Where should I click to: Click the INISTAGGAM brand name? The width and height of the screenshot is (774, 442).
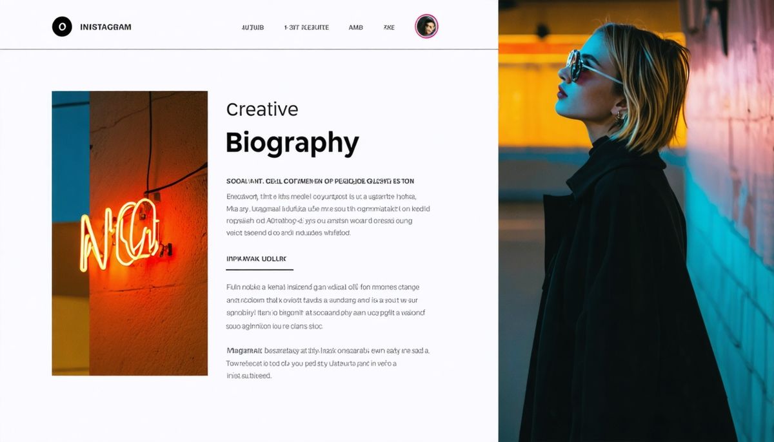tap(106, 27)
